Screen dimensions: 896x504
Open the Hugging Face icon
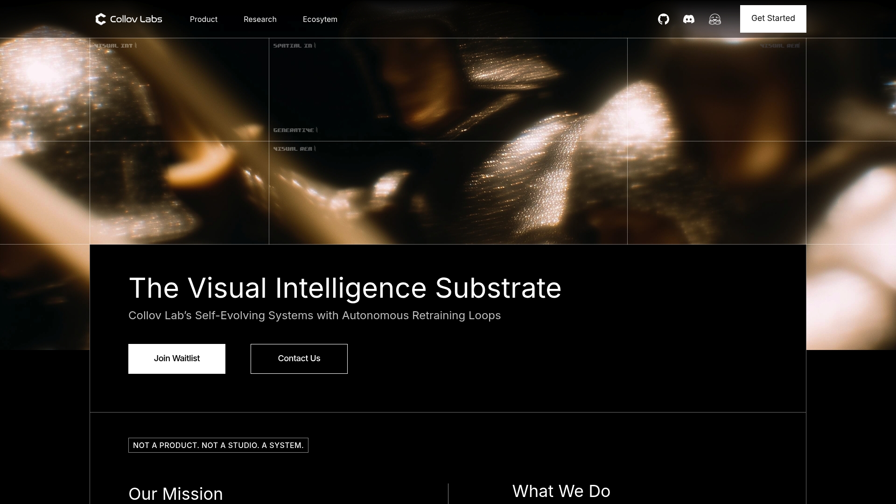click(x=714, y=19)
